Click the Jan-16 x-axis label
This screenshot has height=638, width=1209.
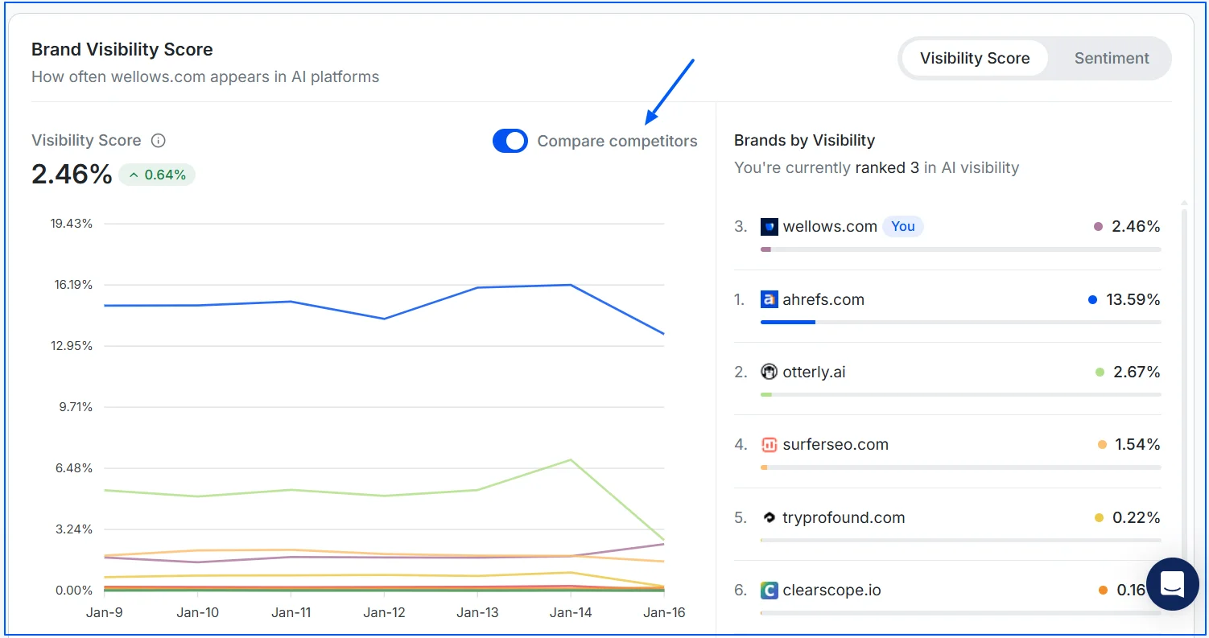(665, 612)
